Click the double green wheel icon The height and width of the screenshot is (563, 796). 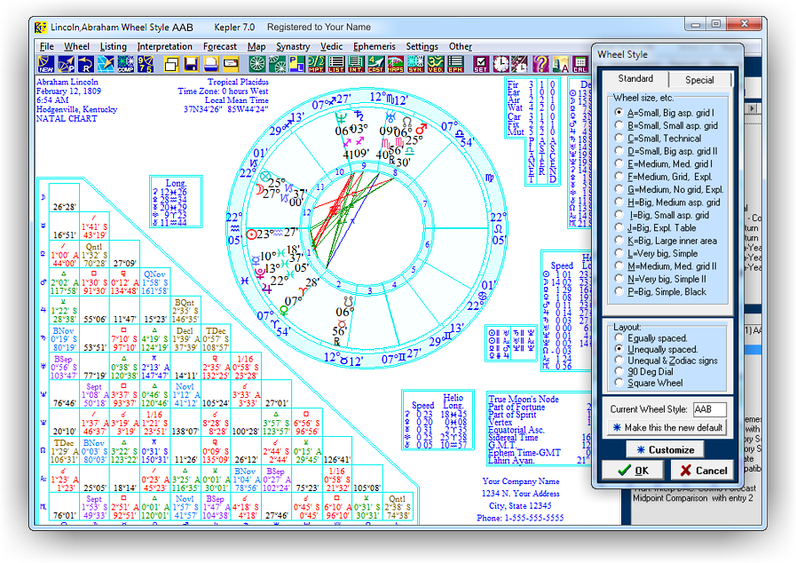(x=277, y=64)
